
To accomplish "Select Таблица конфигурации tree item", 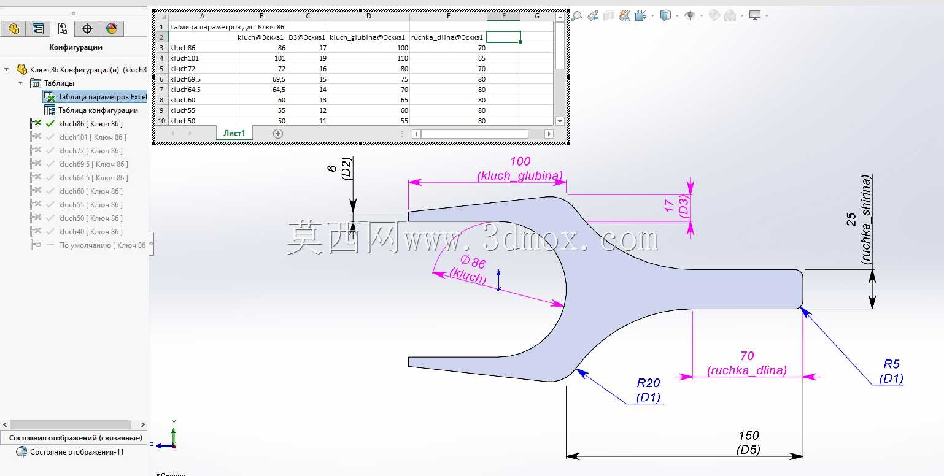I will point(98,110).
